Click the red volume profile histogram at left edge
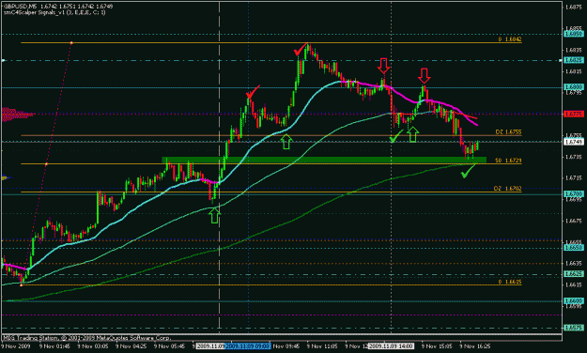This screenshot has width=587, height=353. tap(18, 115)
